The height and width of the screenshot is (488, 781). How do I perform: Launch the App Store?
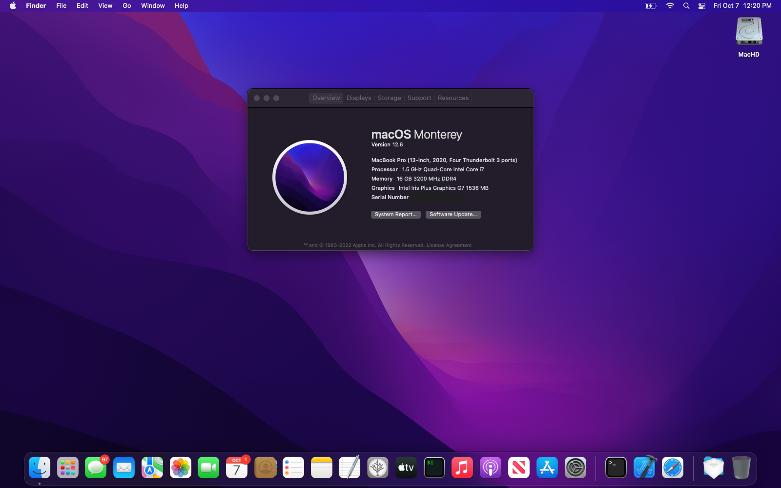tap(547, 468)
